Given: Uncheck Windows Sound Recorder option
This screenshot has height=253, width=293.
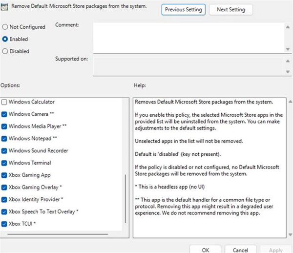Looking at the screenshot, I should point(4,151).
